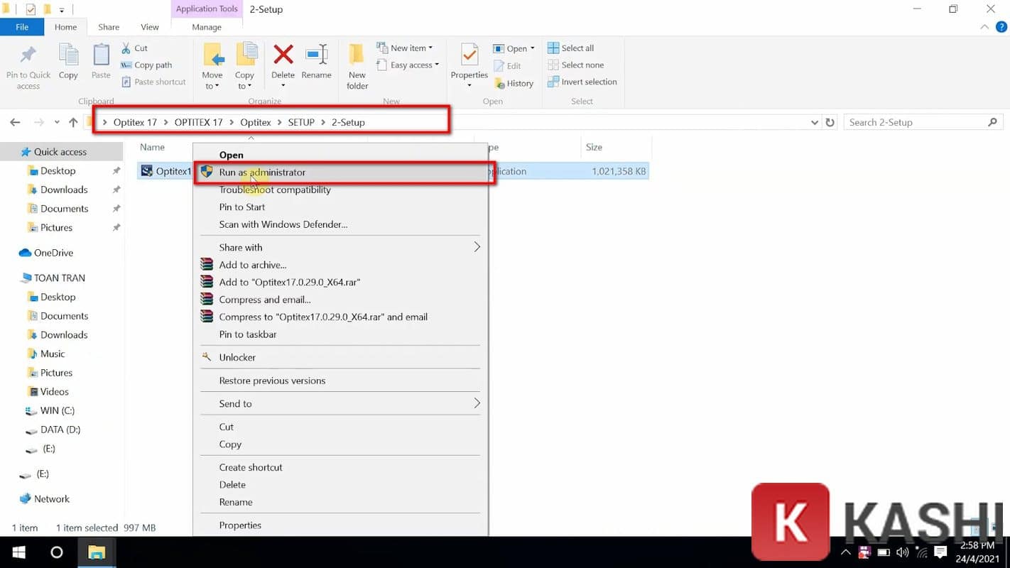1010x568 pixels.
Task: Pin selected item to Quick access
Action: (28, 66)
